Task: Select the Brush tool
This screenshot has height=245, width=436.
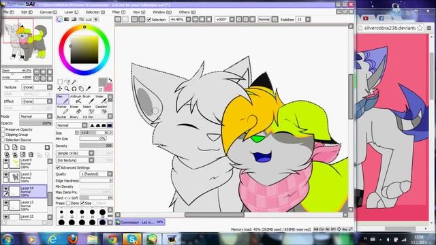Action: click(x=88, y=99)
